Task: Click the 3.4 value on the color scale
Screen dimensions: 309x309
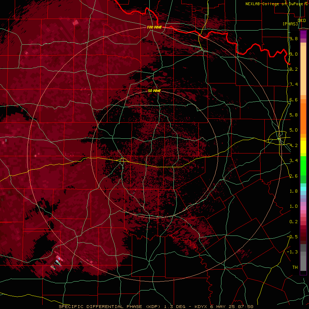Action: (x=294, y=161)
